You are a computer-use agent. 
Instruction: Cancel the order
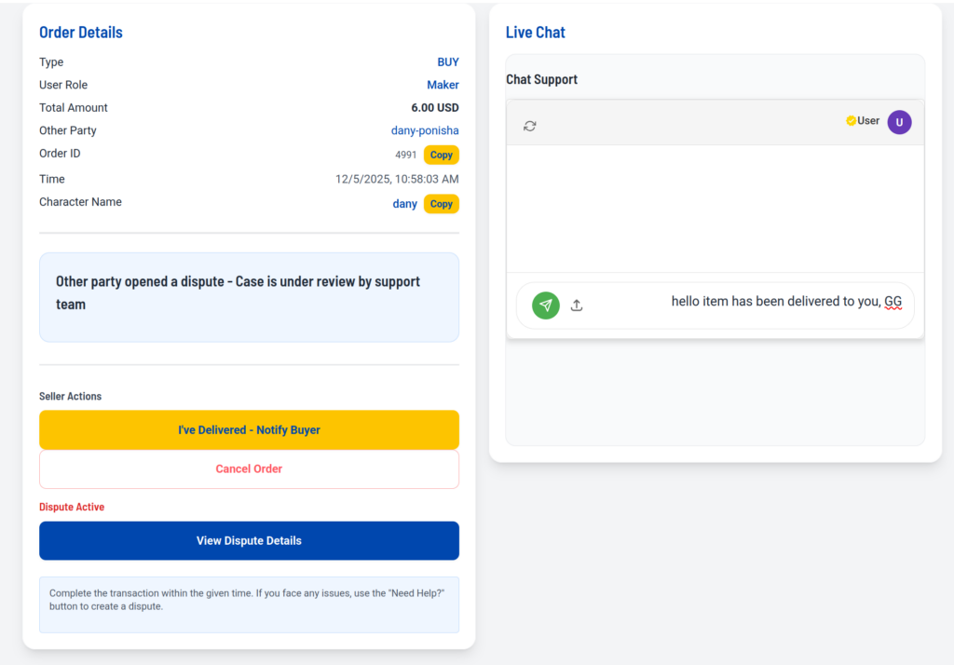pyautogui.click(x=249, y=469)
